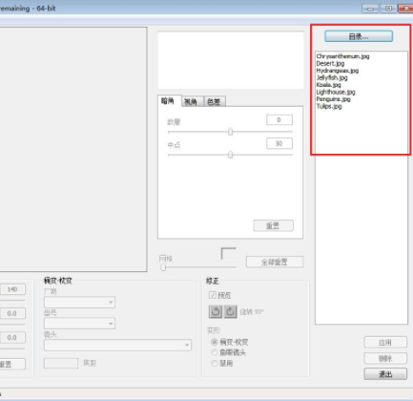Click the 网格 grid slider handle

163,267
